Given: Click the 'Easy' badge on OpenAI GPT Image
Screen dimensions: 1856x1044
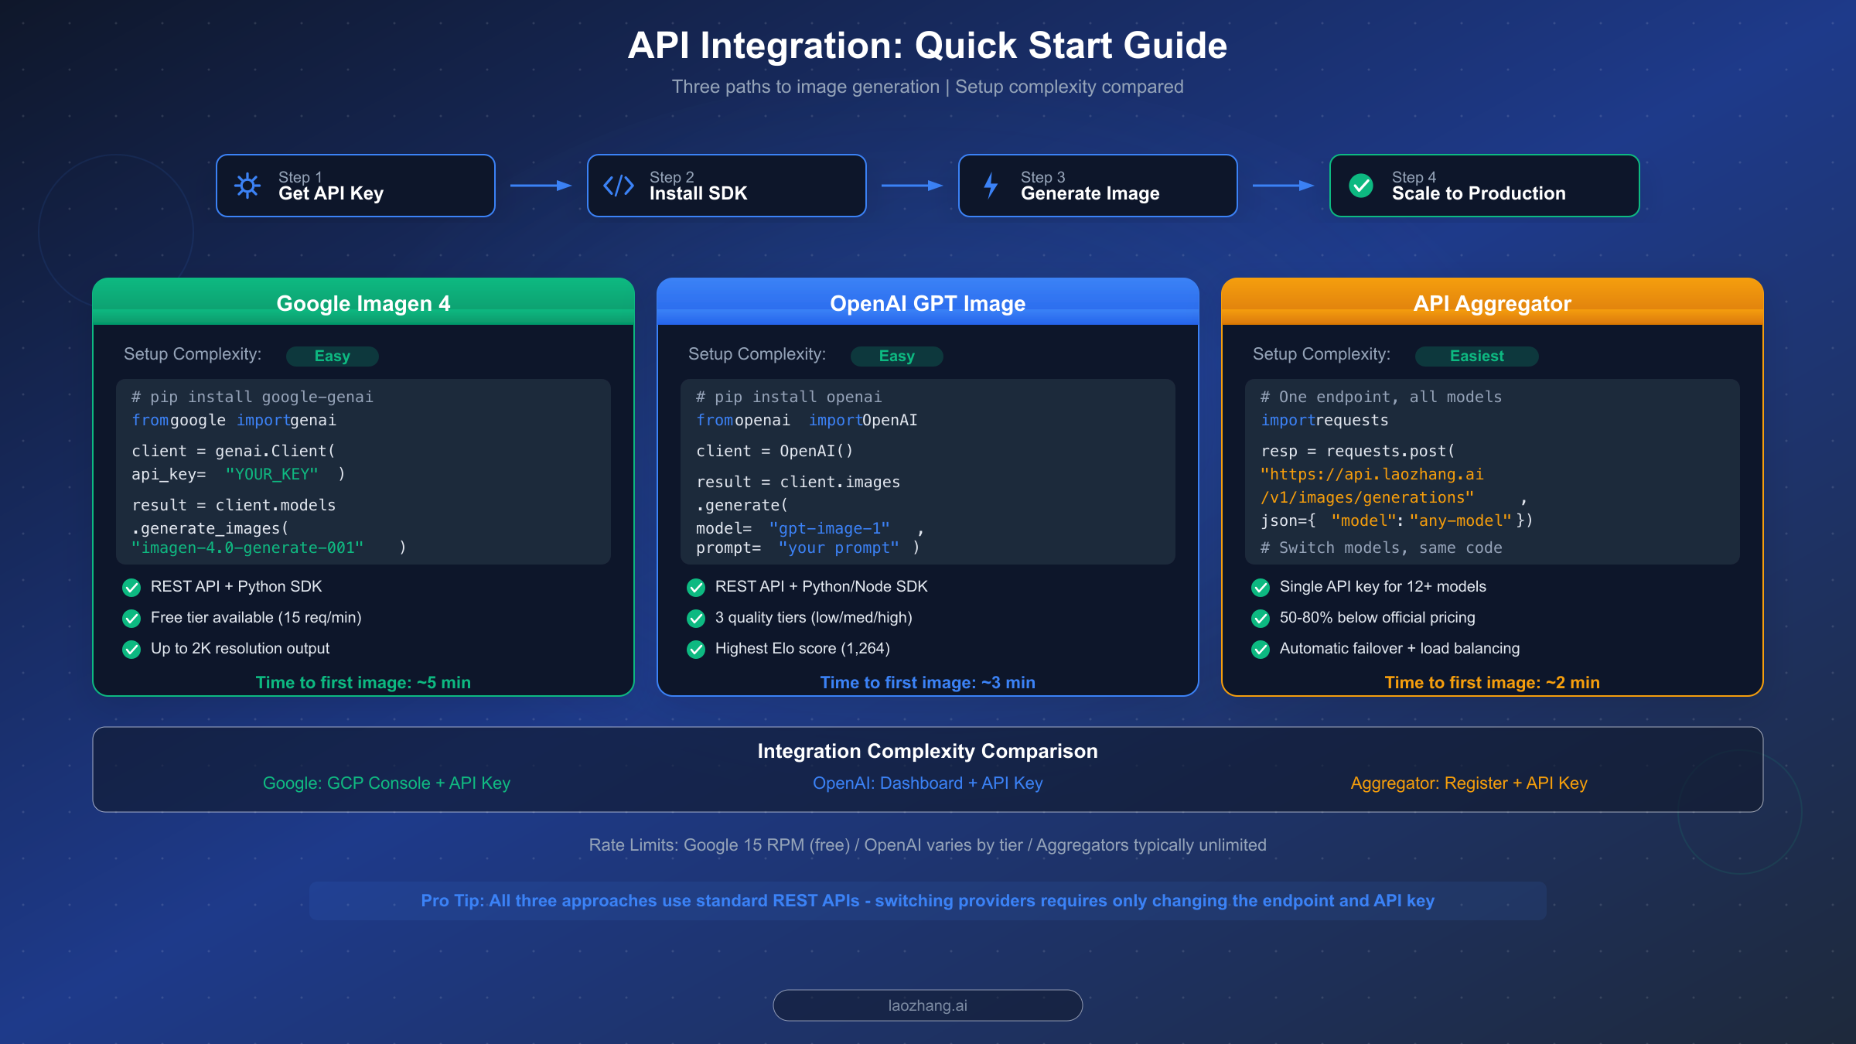Looking at the screenshot, I should 897,356.
